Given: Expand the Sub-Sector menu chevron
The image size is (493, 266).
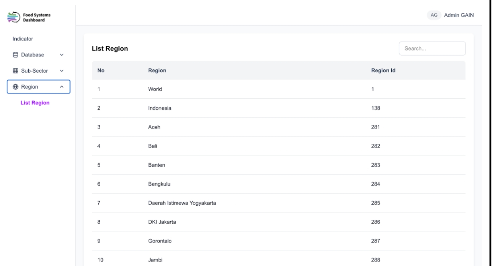Looking at the screenshot, I should tap(62, 71).
